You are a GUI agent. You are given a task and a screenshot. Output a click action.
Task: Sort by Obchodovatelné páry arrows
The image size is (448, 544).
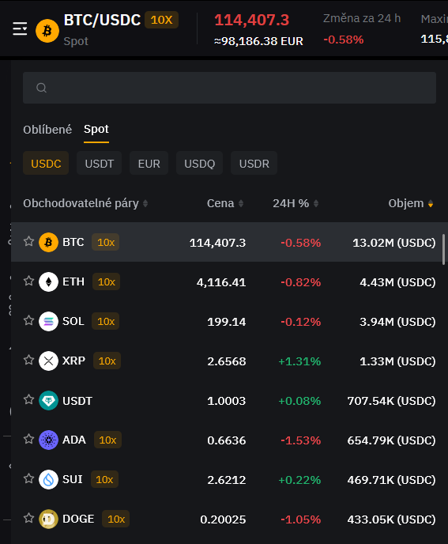click(x=145, y=204)
